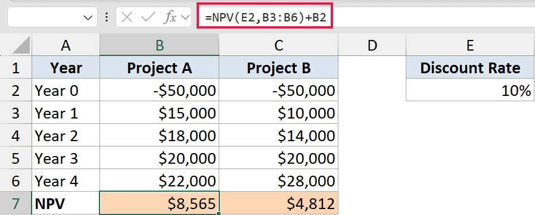Click the Enter checkmark formula icon
The width and height of the screenshot is (535, 215).
tap(148, 18)
